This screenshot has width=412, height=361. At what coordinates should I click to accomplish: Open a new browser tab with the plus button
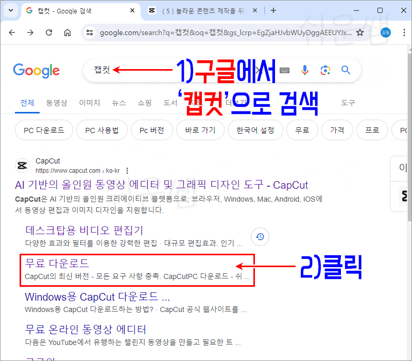point(273,10)
